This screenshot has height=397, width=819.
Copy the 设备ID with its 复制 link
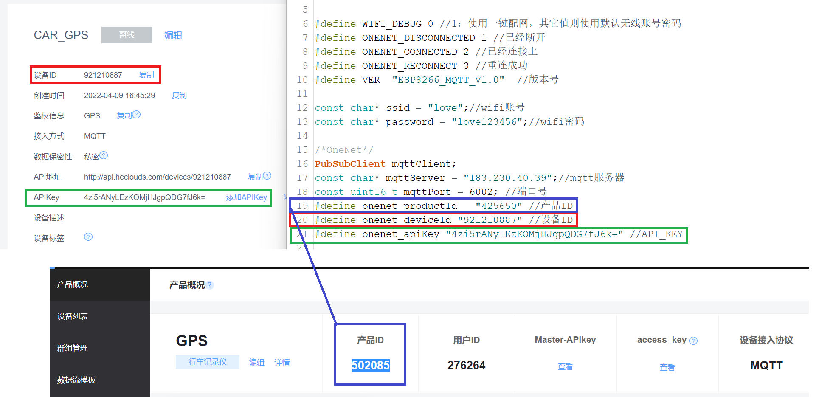click(146, 75)
